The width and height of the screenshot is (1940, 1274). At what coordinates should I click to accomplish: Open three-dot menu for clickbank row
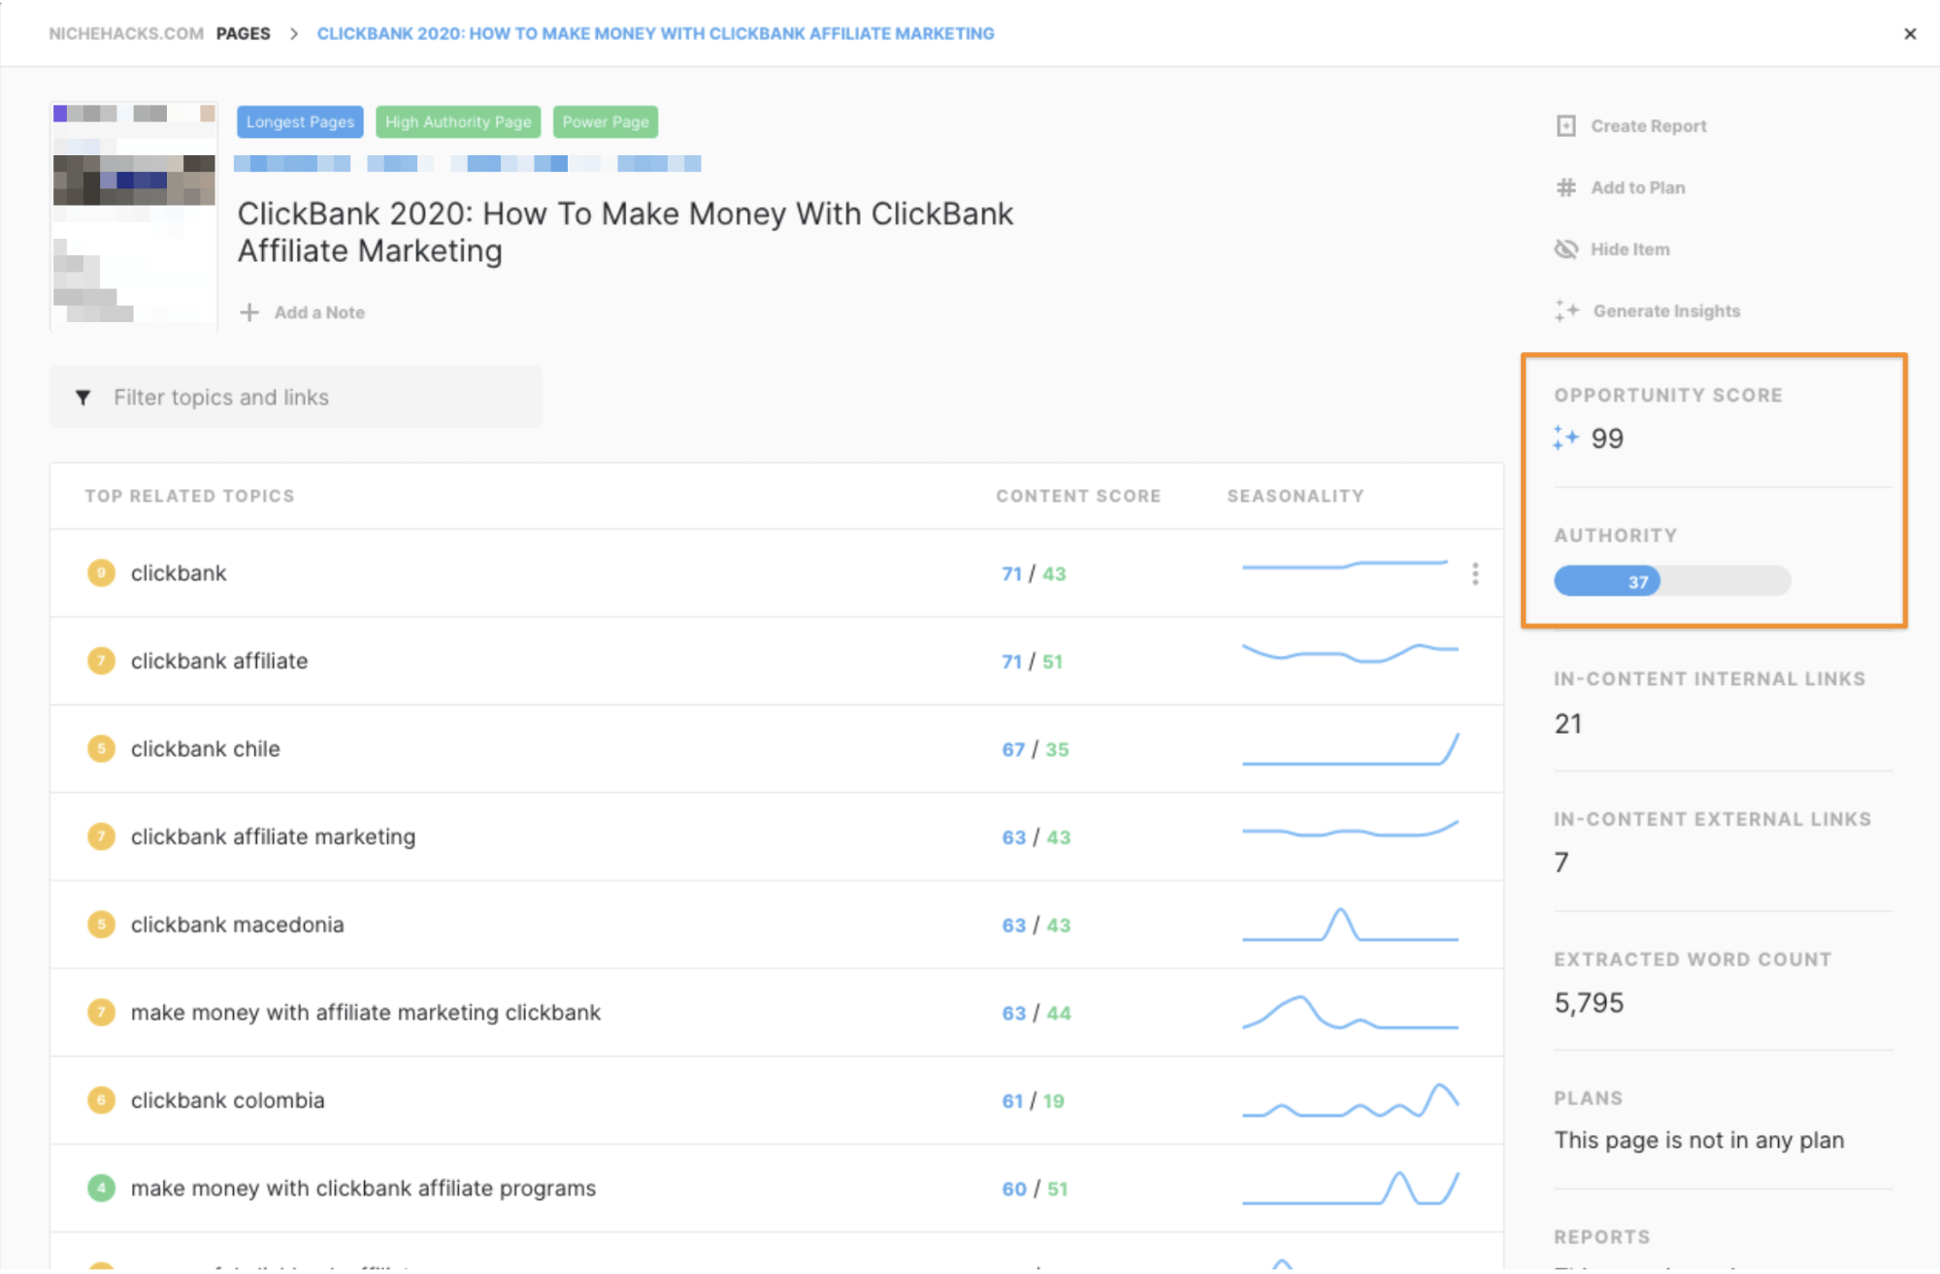coord(1474,573)
